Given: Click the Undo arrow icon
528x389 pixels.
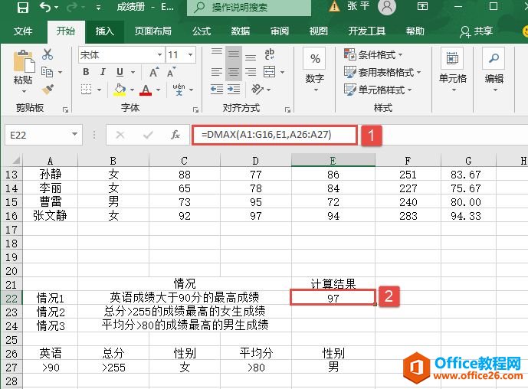Looking at the screenshot, I should [44, 7].
